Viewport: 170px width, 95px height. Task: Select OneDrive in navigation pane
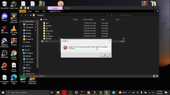coord(28,46)
